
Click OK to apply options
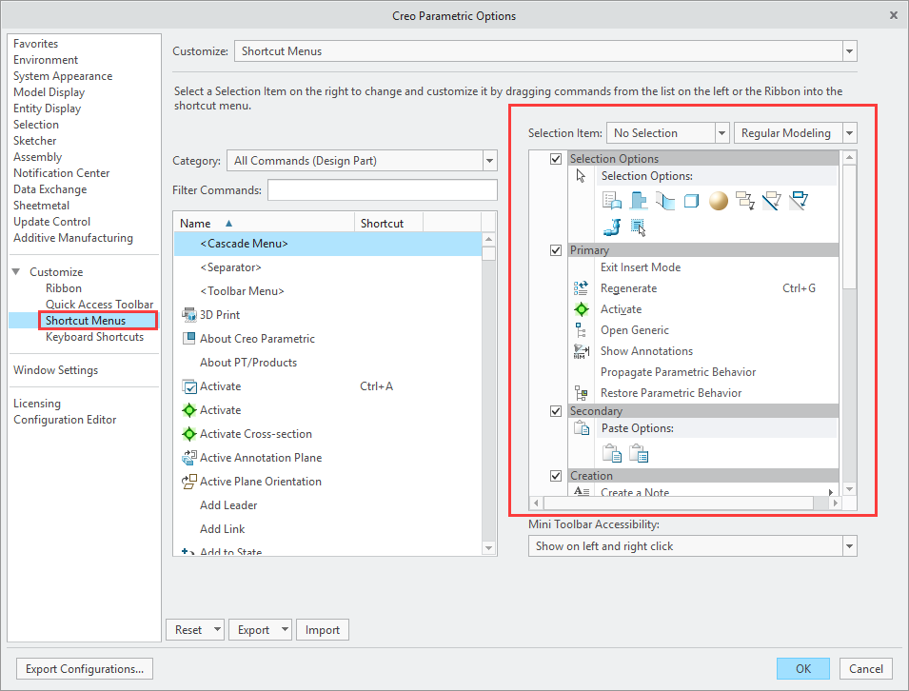click(x=803, y=669)
